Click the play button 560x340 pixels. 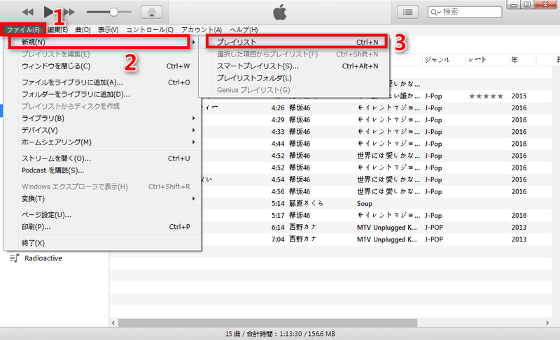49,12
